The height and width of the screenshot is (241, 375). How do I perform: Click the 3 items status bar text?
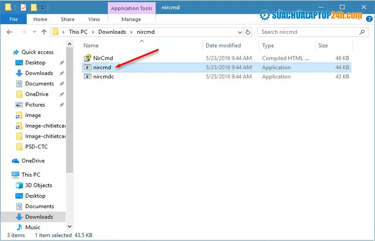16,235
